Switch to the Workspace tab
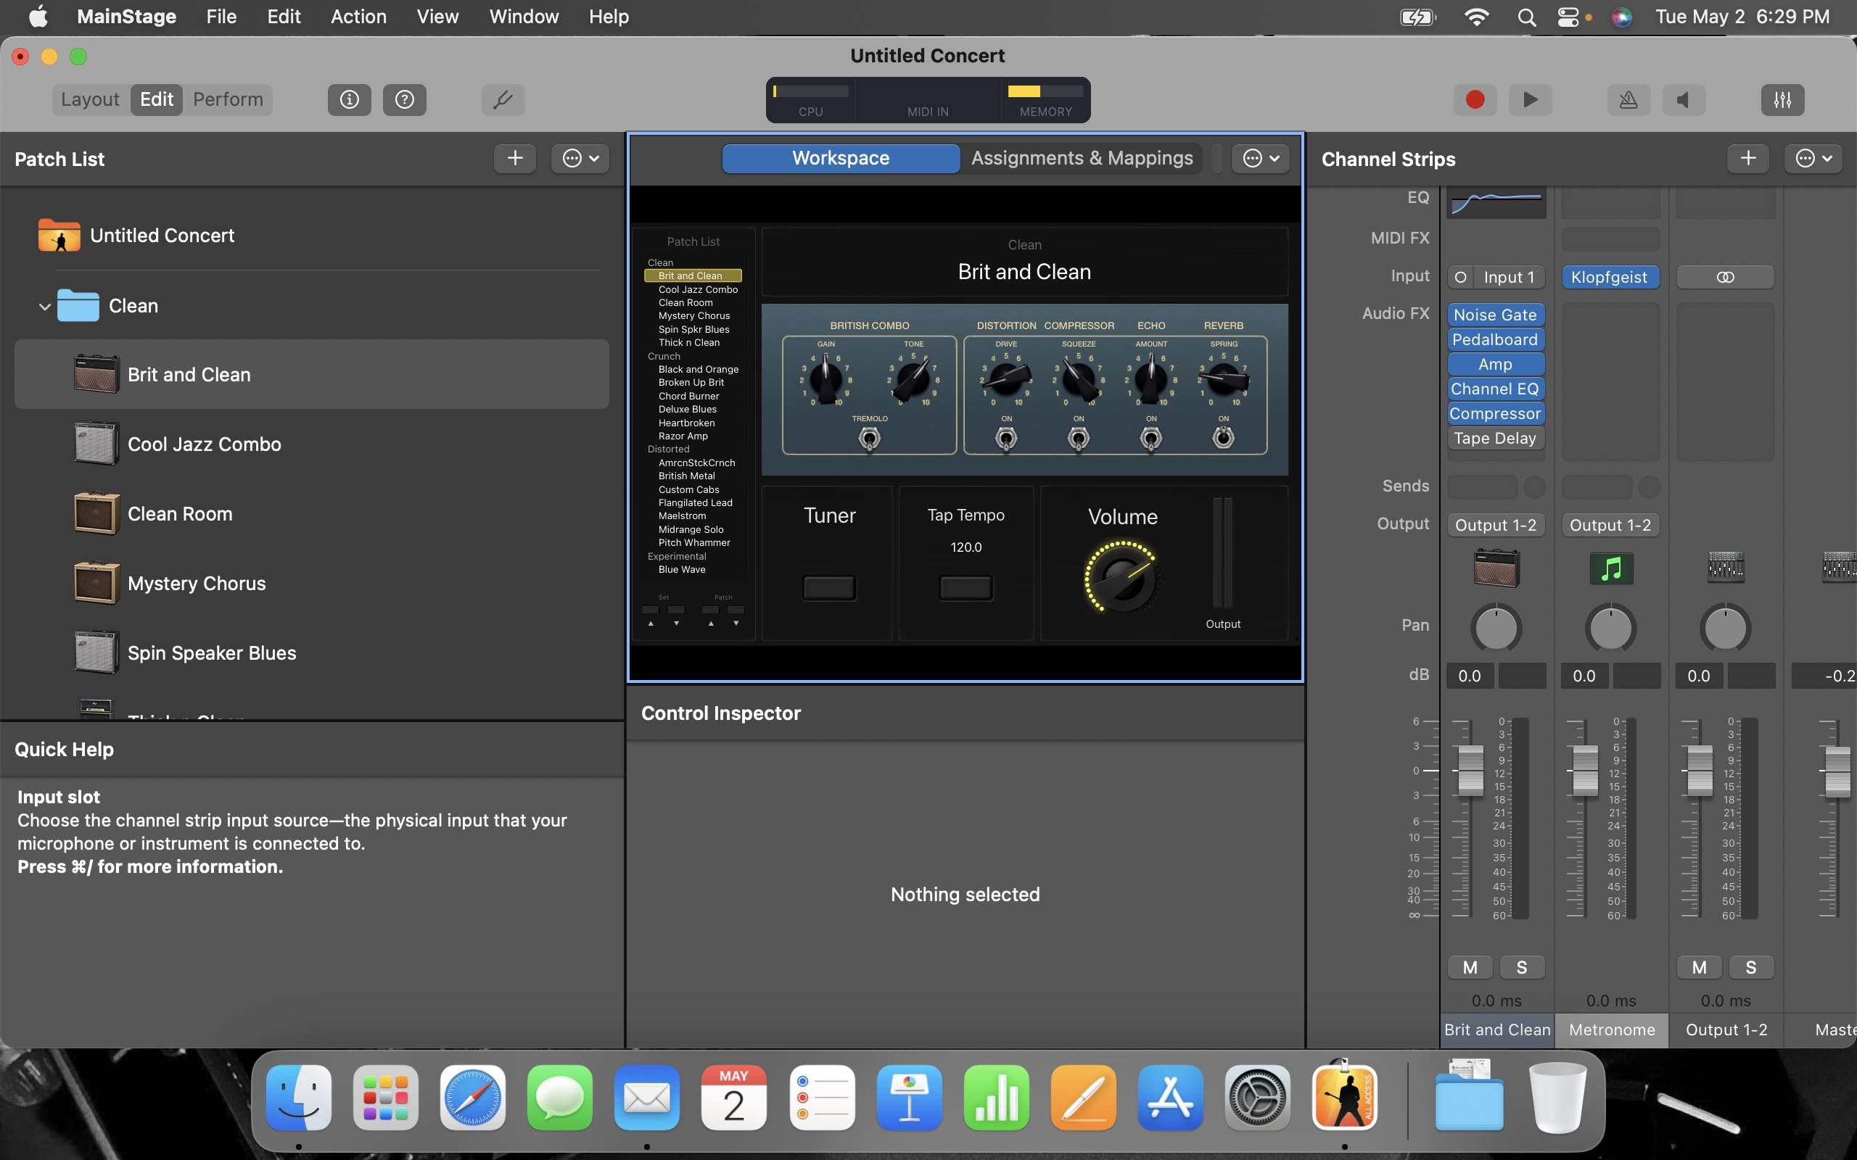 tap(840, 158)
